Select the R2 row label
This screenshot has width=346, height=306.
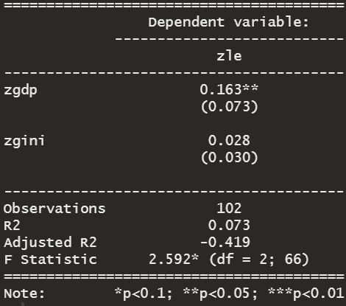tap(12, 226)
